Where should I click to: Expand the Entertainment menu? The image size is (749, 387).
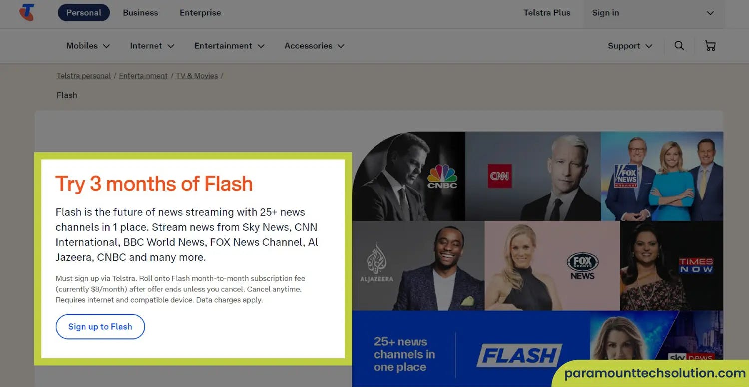[229, 46]
